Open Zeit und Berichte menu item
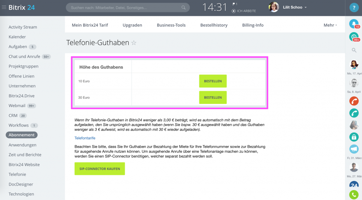 (x=25, y=154)
